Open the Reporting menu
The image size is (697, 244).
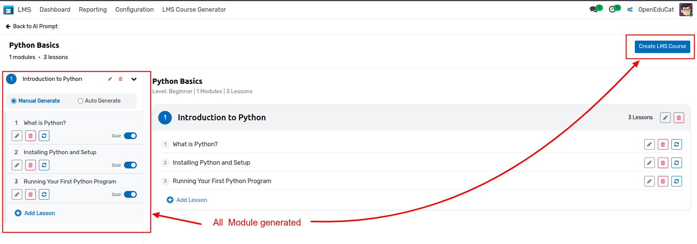click(x=93, y=9)
